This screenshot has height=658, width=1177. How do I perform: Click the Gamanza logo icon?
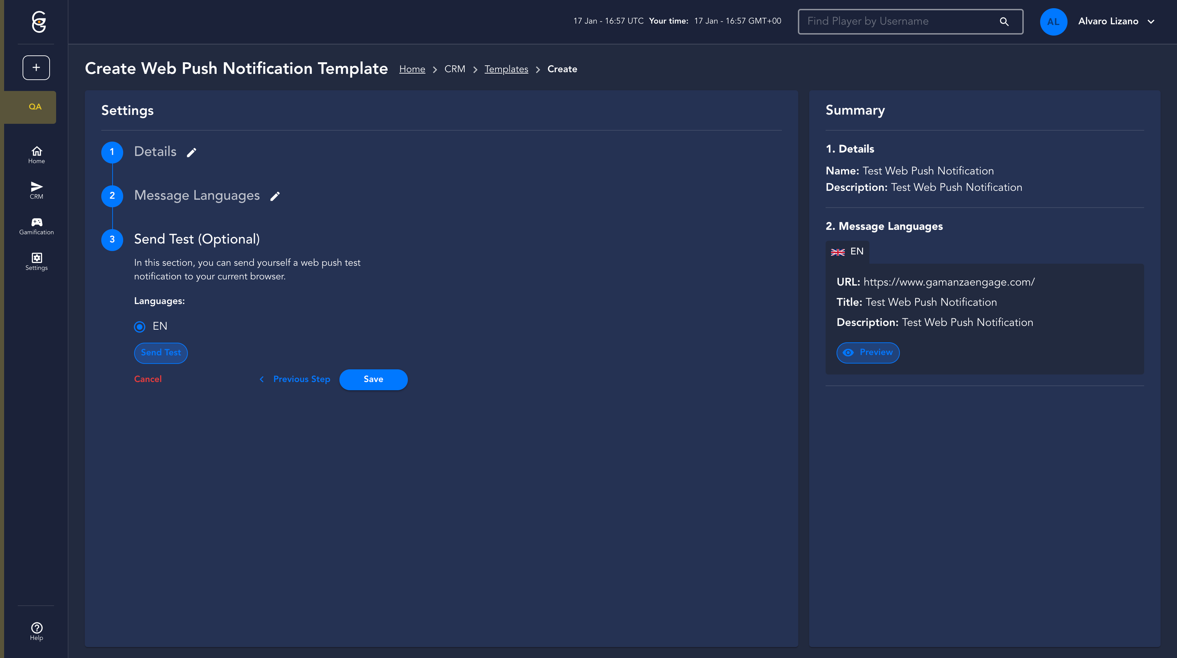pyautogui.click(x=39, y=22)
